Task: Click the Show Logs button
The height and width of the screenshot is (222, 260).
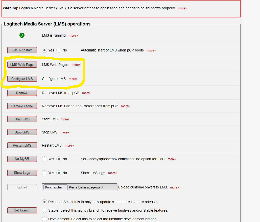Action: [22, 173]
